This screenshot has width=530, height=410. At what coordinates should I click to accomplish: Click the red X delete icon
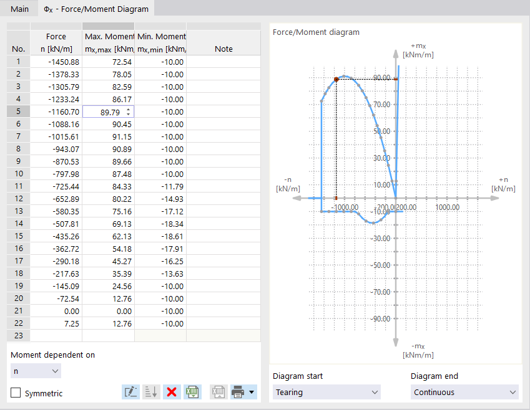[172, 392]
